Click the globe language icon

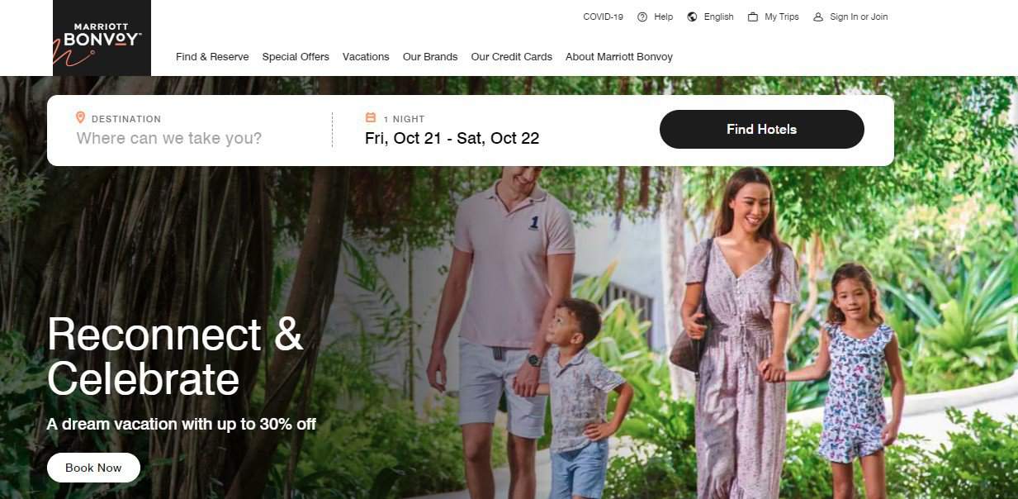(692, 17)
